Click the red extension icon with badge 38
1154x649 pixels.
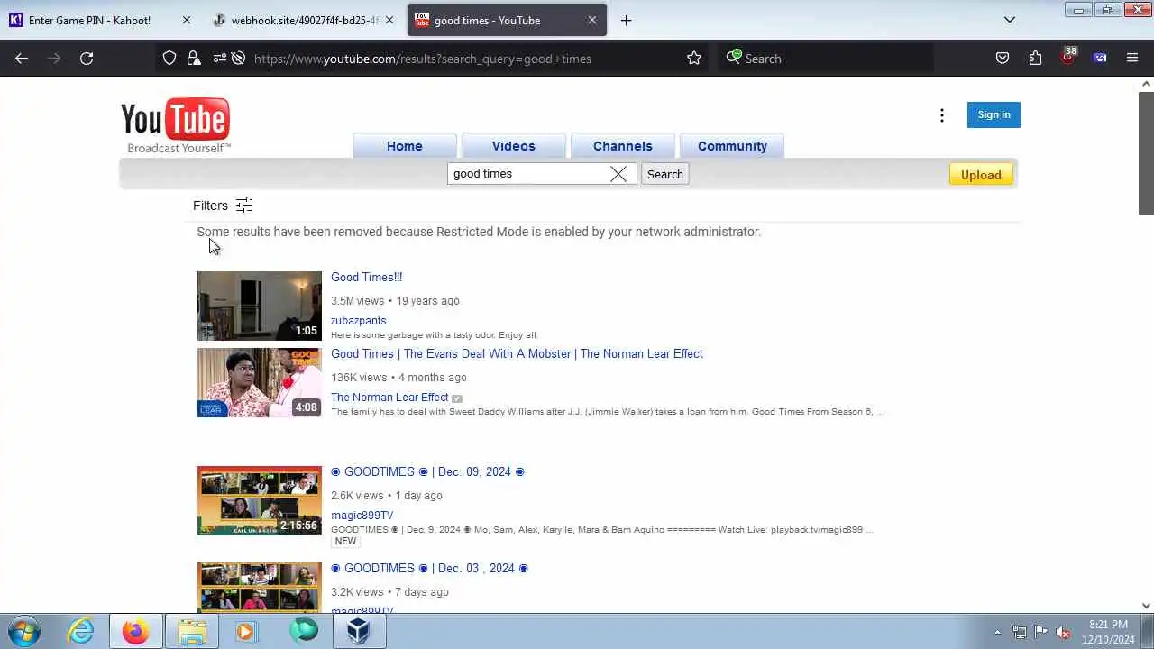point(1068,57)
